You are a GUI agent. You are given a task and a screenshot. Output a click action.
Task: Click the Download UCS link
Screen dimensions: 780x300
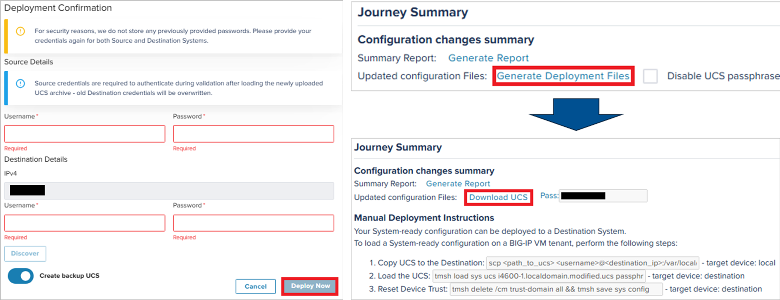[x=498, y=197]
